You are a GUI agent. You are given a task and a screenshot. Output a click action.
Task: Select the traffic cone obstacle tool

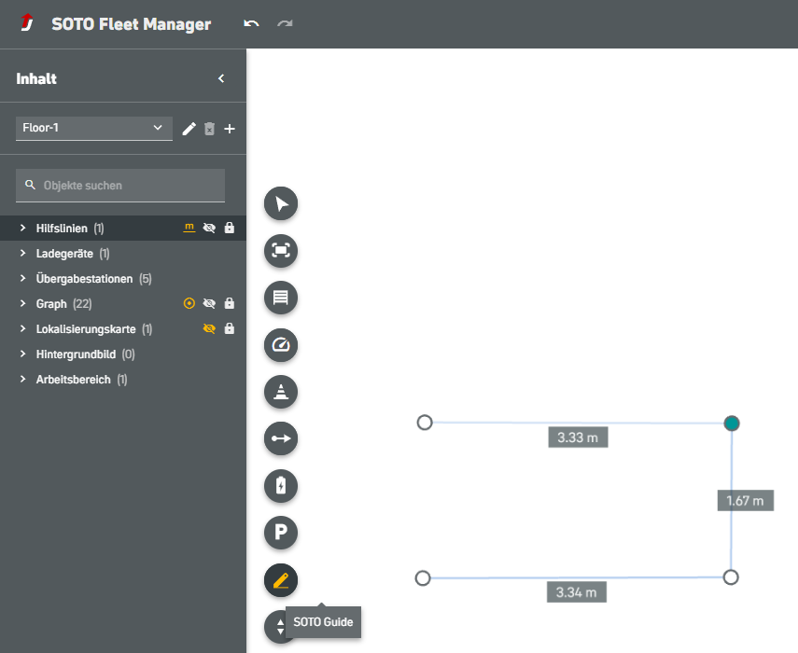pos(281,391)
